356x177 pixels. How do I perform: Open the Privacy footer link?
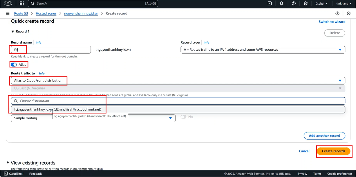pos(302,174)
